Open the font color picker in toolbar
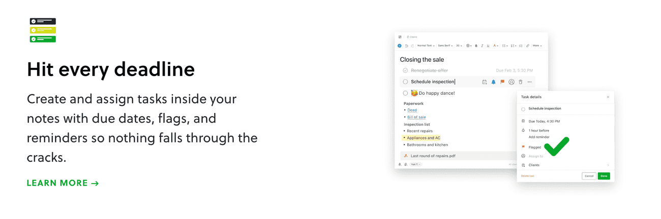 tap(496, 46)
